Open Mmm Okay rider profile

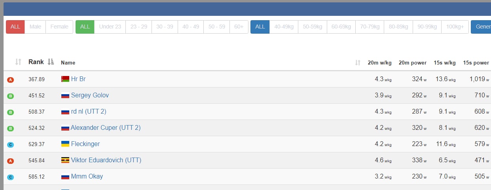point(87,177)
